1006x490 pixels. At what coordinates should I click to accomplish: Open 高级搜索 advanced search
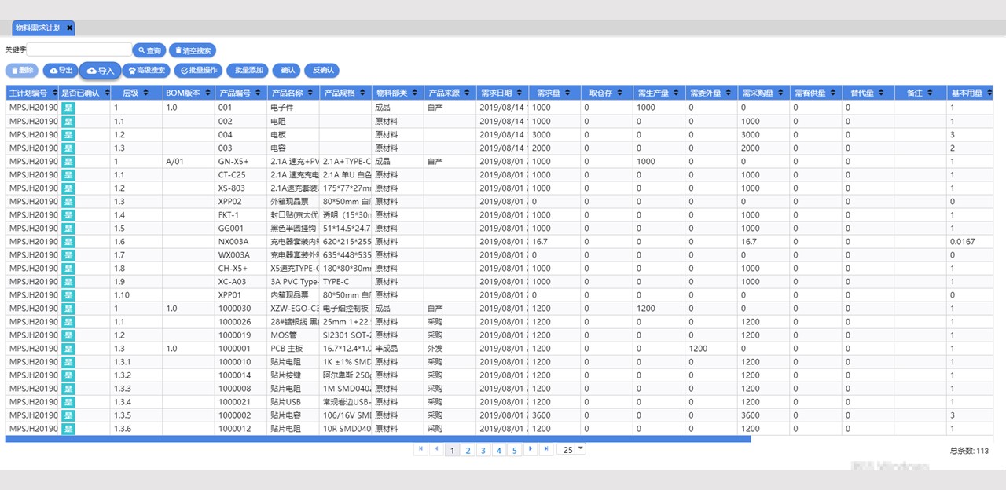pyautogui.click(x=146, y=70)
